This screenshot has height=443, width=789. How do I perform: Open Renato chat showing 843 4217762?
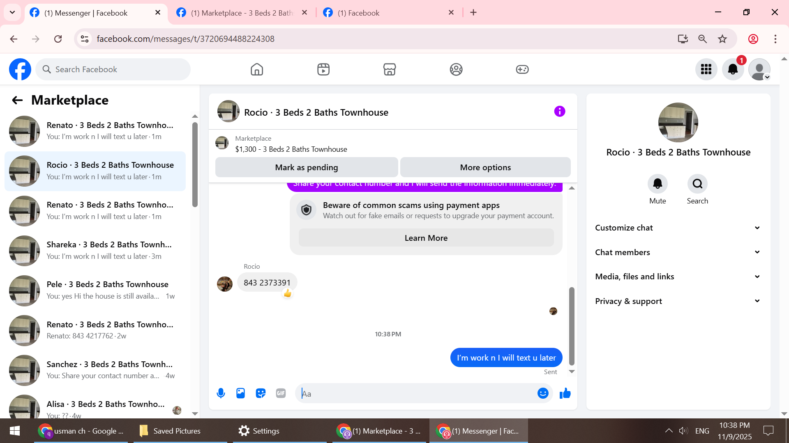(95, 331)
